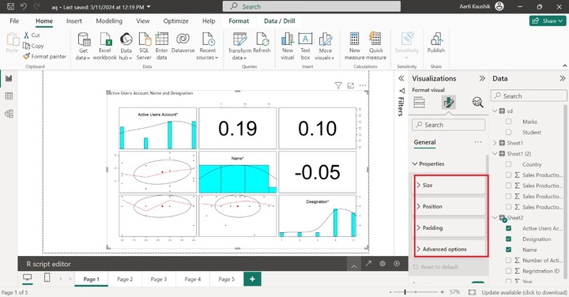
Task: Expand the Sheet1 table
Action: [x=495, y=143]
